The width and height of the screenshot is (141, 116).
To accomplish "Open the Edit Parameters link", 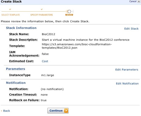I will click(x=127, y=70).
